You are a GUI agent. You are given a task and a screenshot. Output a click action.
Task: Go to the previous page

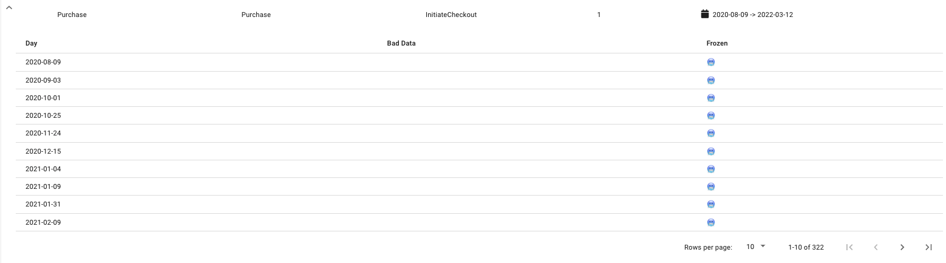(x=876, y=247)
